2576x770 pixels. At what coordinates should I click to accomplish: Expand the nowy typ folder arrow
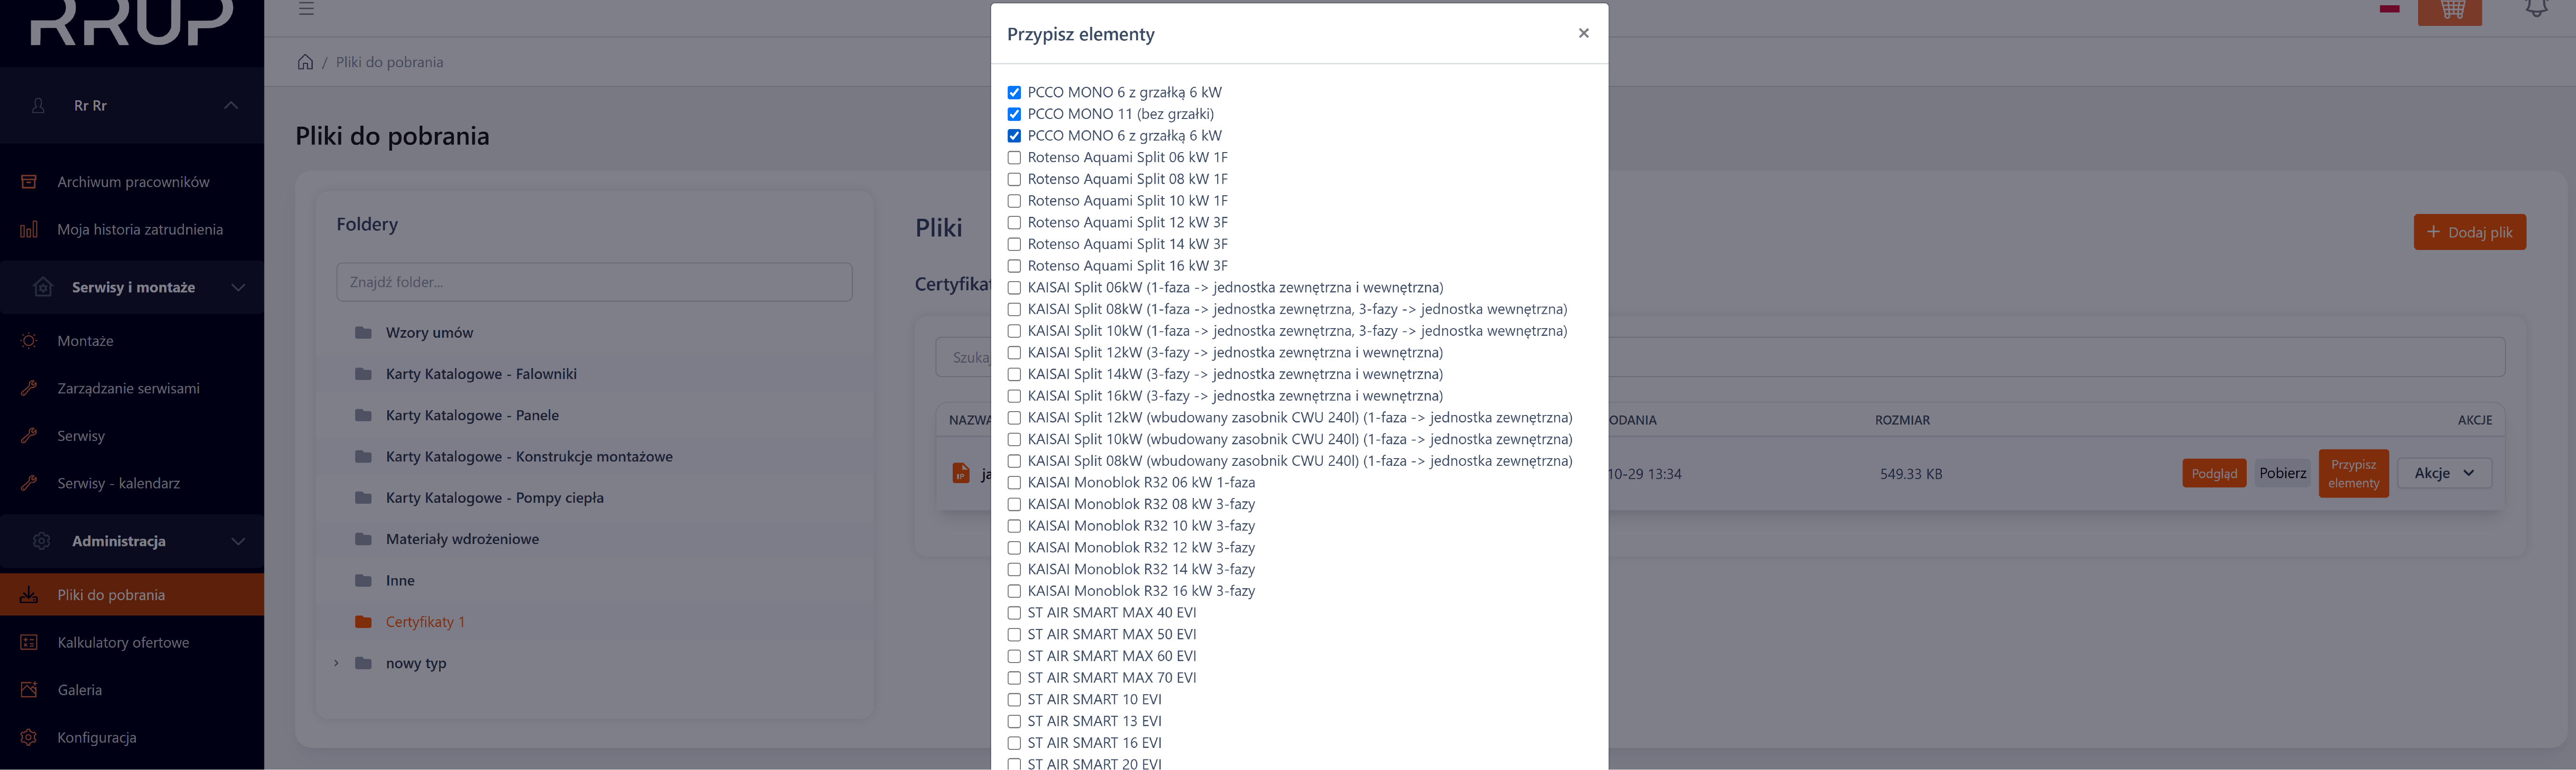pyautogui.click(x=336, y=663)
